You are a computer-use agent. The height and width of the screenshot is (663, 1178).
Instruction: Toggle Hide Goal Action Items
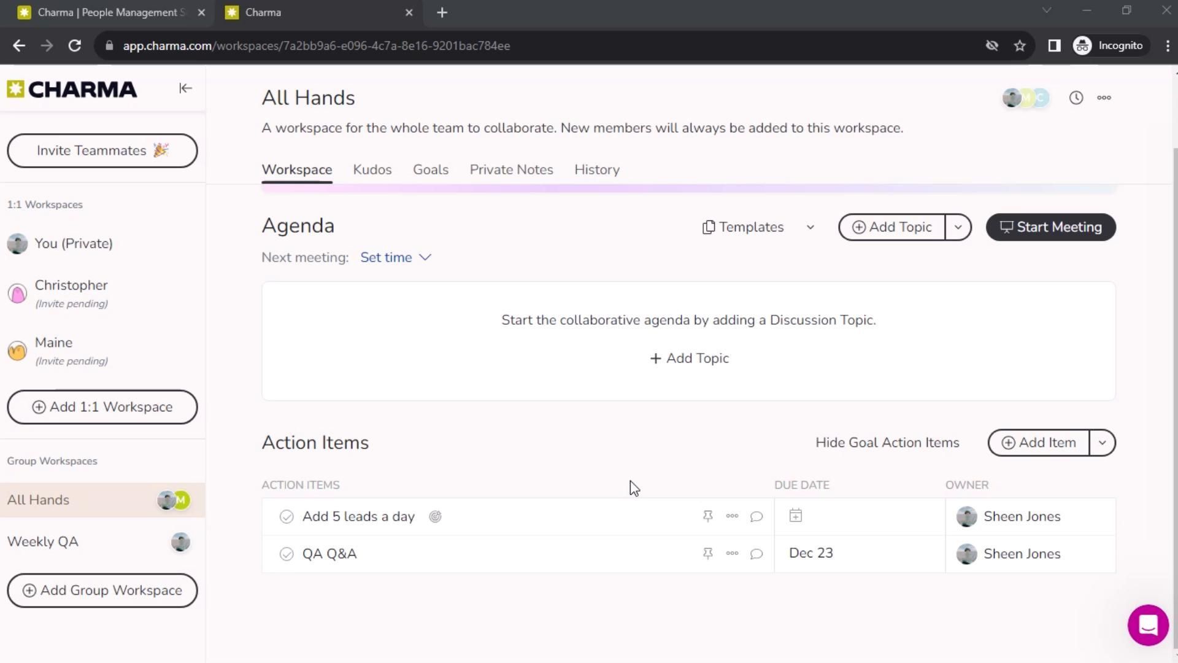point(887,443)
